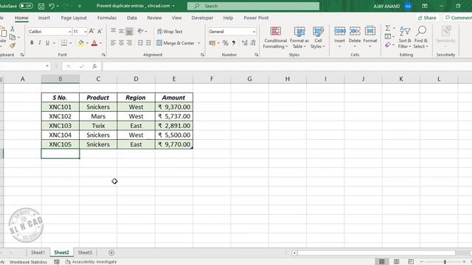The width and height of the screenshot is (472, 265).
Task: Click Merge & Center button
Action: pos(176,43)
